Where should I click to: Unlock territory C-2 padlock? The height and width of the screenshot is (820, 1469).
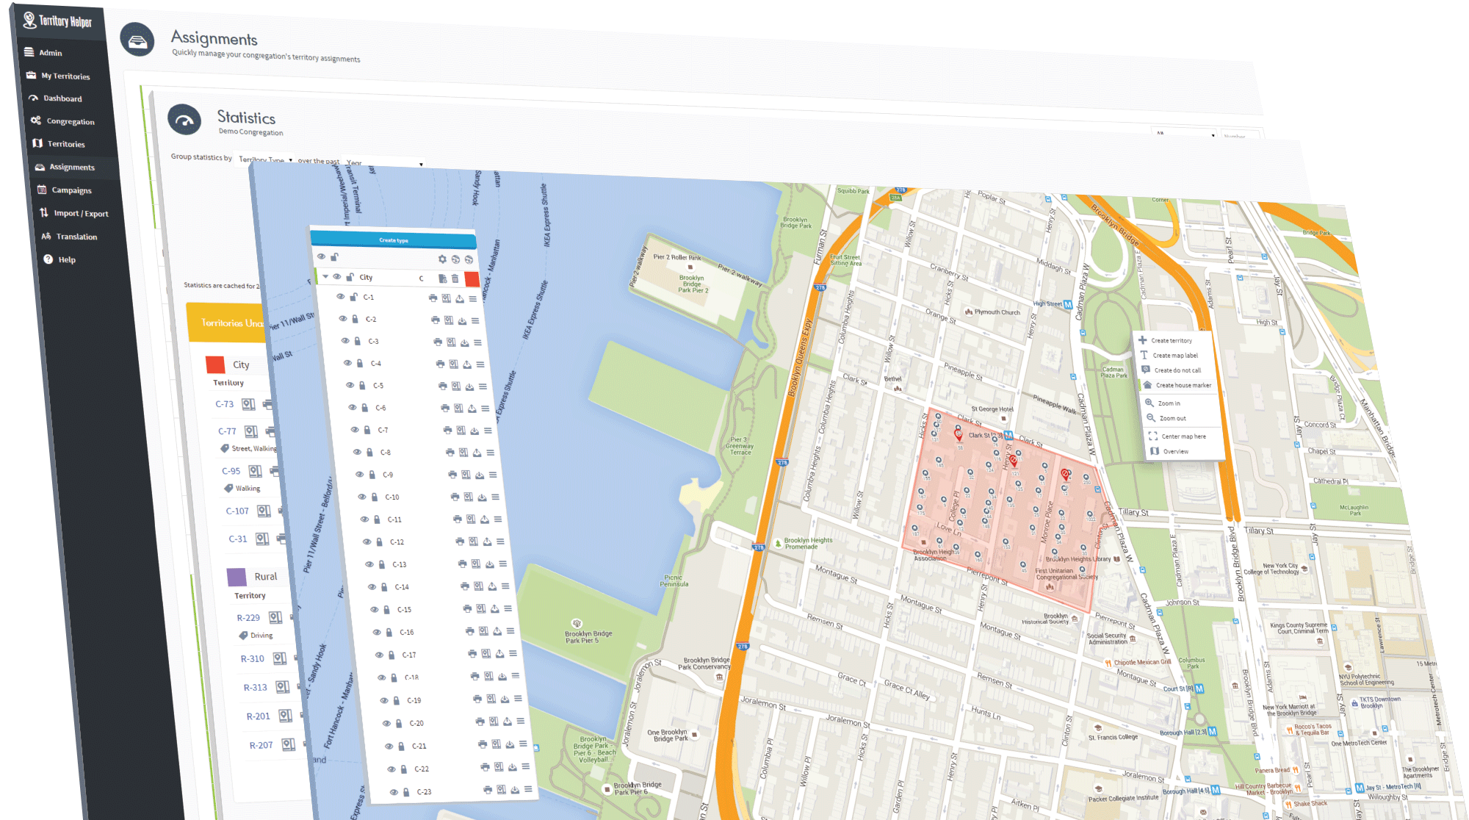355,320
